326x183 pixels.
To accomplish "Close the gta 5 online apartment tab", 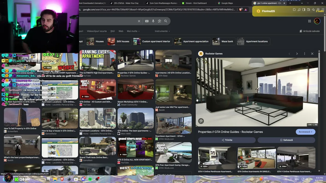I will (x=284, y=3).
